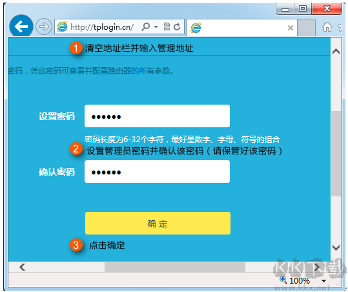Screen dimensions: 348x292
Task: Close the current browser tab
Action: 291,28
